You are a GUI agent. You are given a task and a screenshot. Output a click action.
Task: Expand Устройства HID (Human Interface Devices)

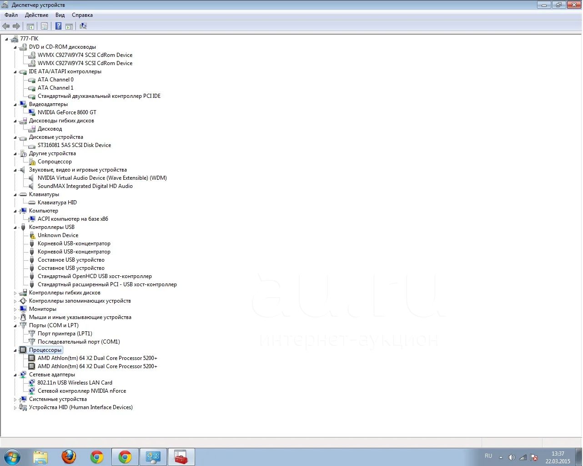(x=15, y=407)
